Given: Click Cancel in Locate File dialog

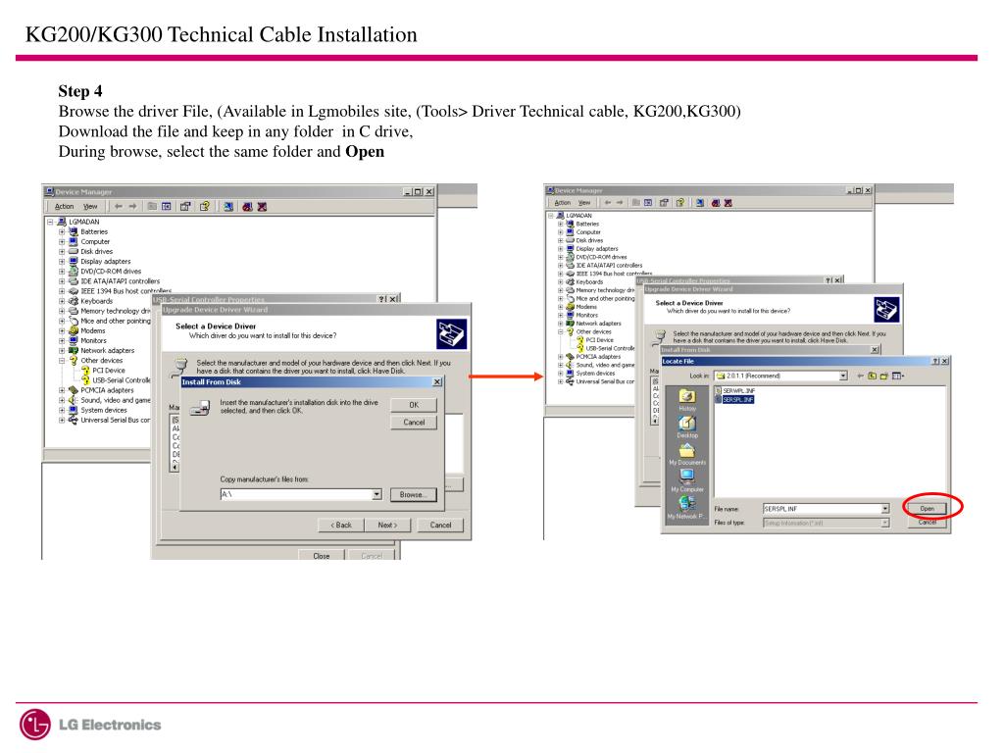Looking at the screenshot, I should coord(928,523).
